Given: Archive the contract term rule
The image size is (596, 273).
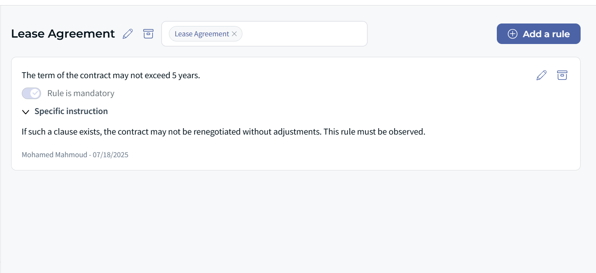Looking at the screenshot, I should pyautogui.click(x=562, y=75).
